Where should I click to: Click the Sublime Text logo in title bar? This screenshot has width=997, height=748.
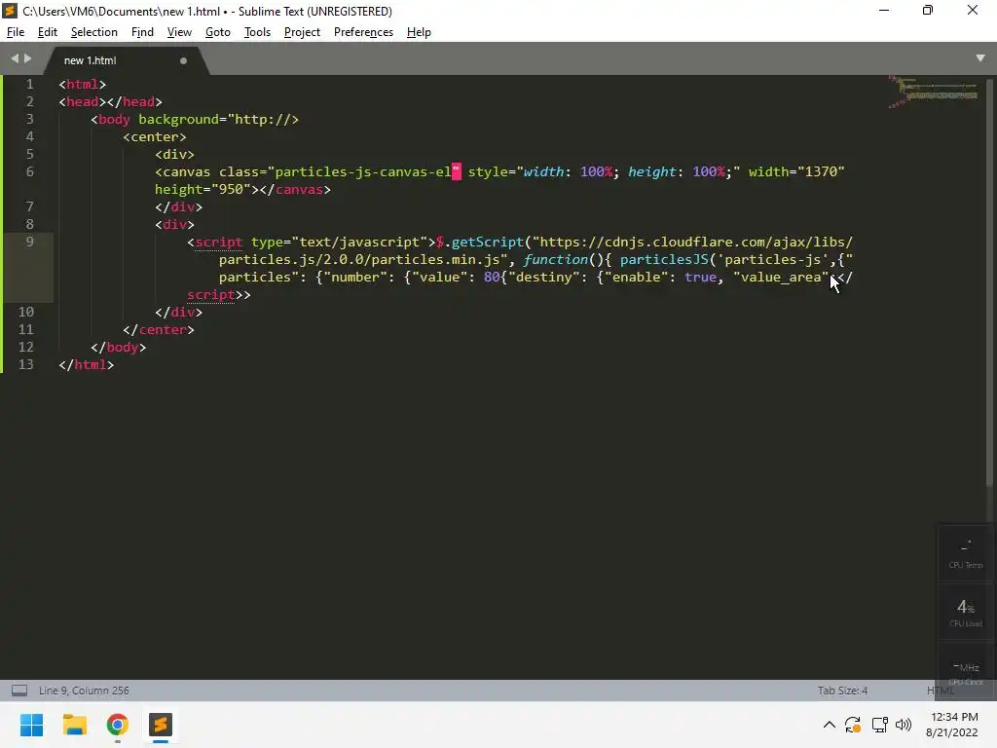tap(10, 11)
